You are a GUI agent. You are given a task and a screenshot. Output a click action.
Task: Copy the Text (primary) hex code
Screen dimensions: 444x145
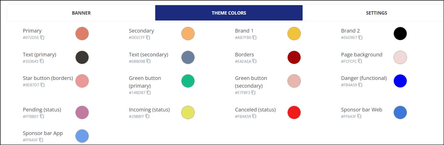pos(42,61)
